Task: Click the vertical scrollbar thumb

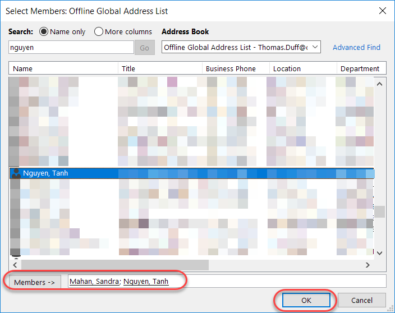Action: coord(380,212)
